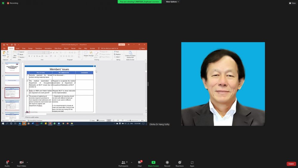Image resolution: width=298 pixels, height=168 pixels.
Task: Leave the meeting with the red Leave button
Action: coord(291,164)
